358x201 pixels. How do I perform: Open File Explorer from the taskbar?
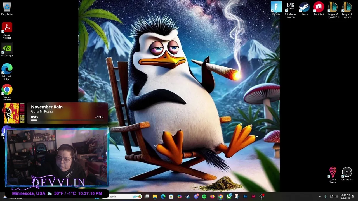pyautogui.click(x=155, y=197)
